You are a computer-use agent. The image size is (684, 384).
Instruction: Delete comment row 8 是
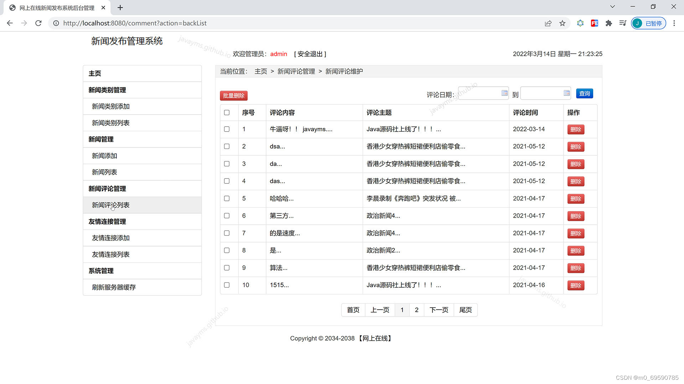[x=576, y=251]
